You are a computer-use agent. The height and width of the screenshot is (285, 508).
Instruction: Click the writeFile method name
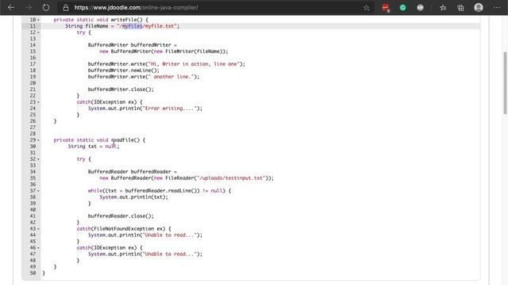(x=124, y=20)
